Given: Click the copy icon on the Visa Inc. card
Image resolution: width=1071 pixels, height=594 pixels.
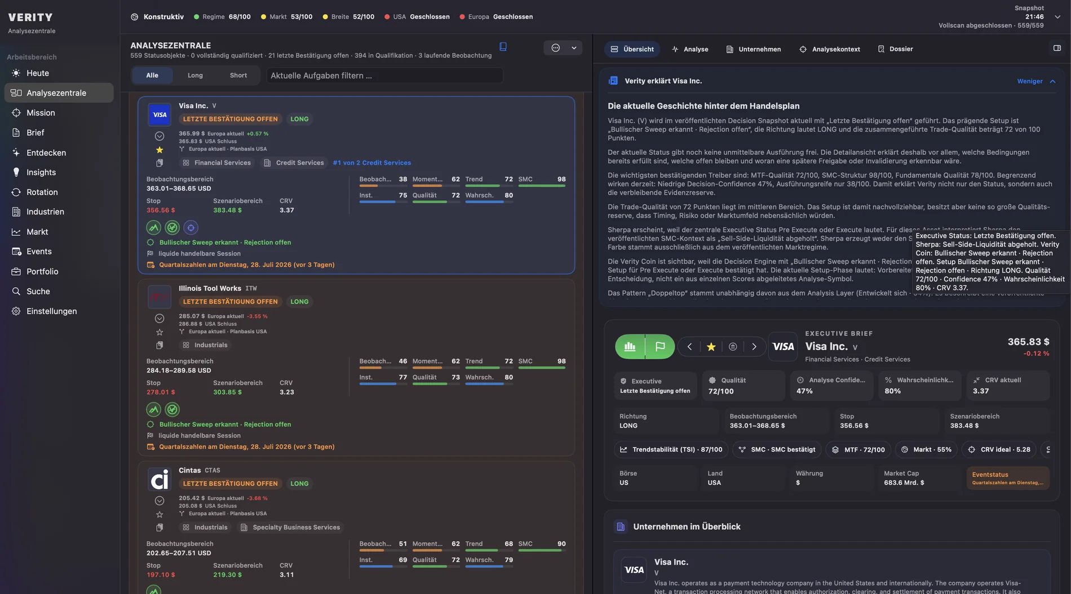Looking at the screenshot, I should coord(160,163).
